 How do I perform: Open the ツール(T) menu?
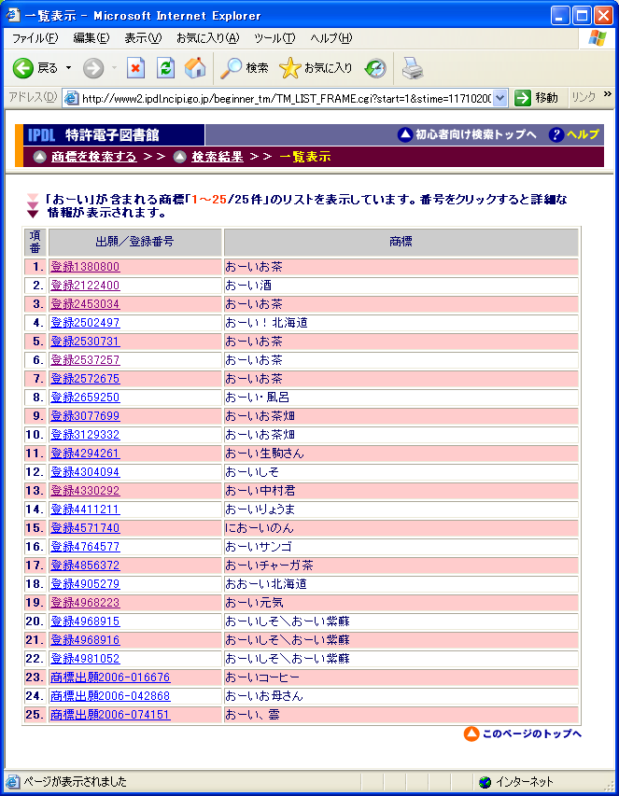274,38
